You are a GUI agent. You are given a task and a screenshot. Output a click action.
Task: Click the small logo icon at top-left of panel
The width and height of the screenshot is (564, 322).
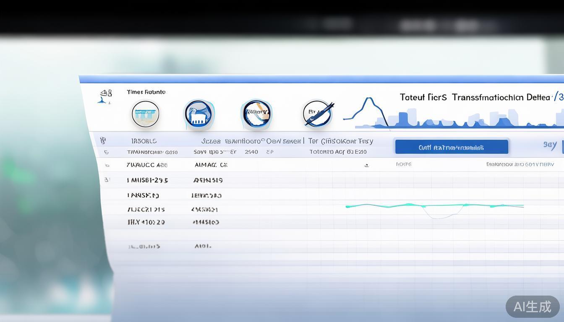click(105, 96)
